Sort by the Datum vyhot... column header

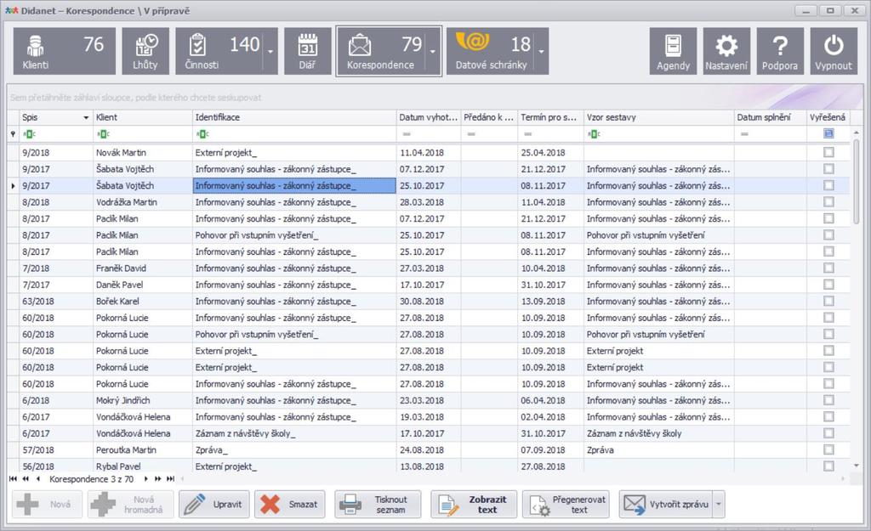[x=429, y=117]
